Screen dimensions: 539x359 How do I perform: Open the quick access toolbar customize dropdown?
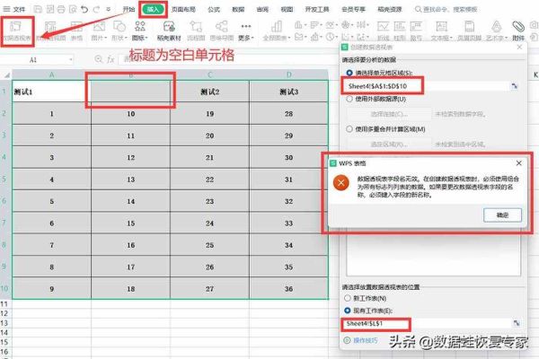pyautogui.click(x=109, y=9)
